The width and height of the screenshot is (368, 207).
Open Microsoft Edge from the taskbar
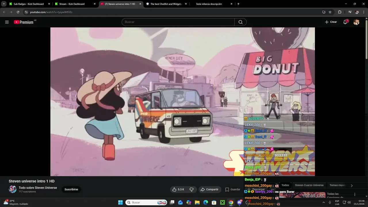(x=206, y=202)
